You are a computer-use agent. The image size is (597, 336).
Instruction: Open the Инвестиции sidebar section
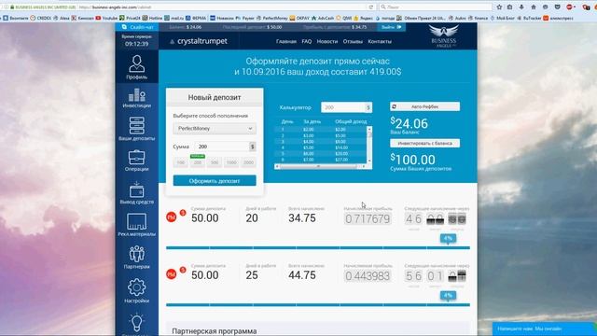137,98
